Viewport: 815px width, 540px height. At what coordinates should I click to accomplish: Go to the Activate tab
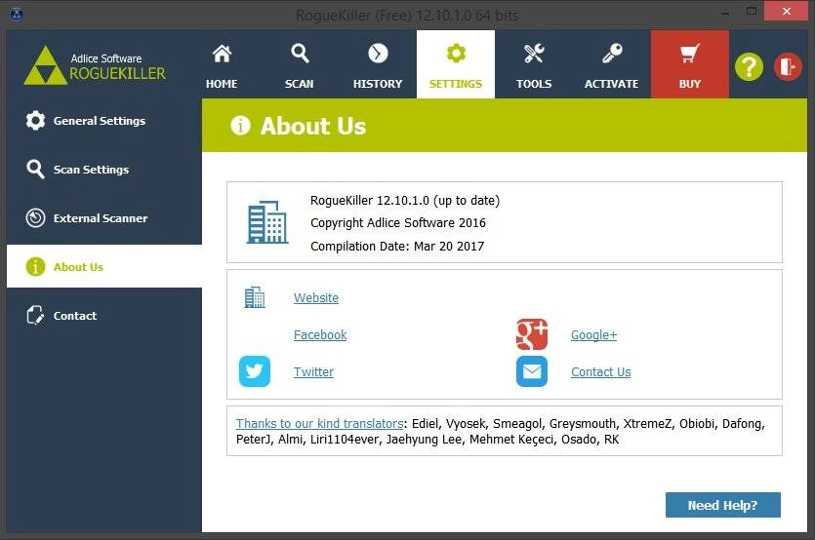tap(612, 64)
